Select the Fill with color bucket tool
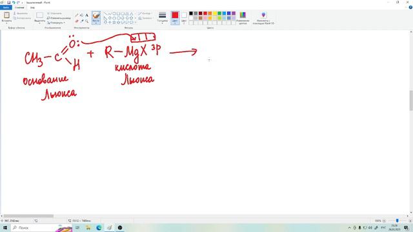 point(82,15)
